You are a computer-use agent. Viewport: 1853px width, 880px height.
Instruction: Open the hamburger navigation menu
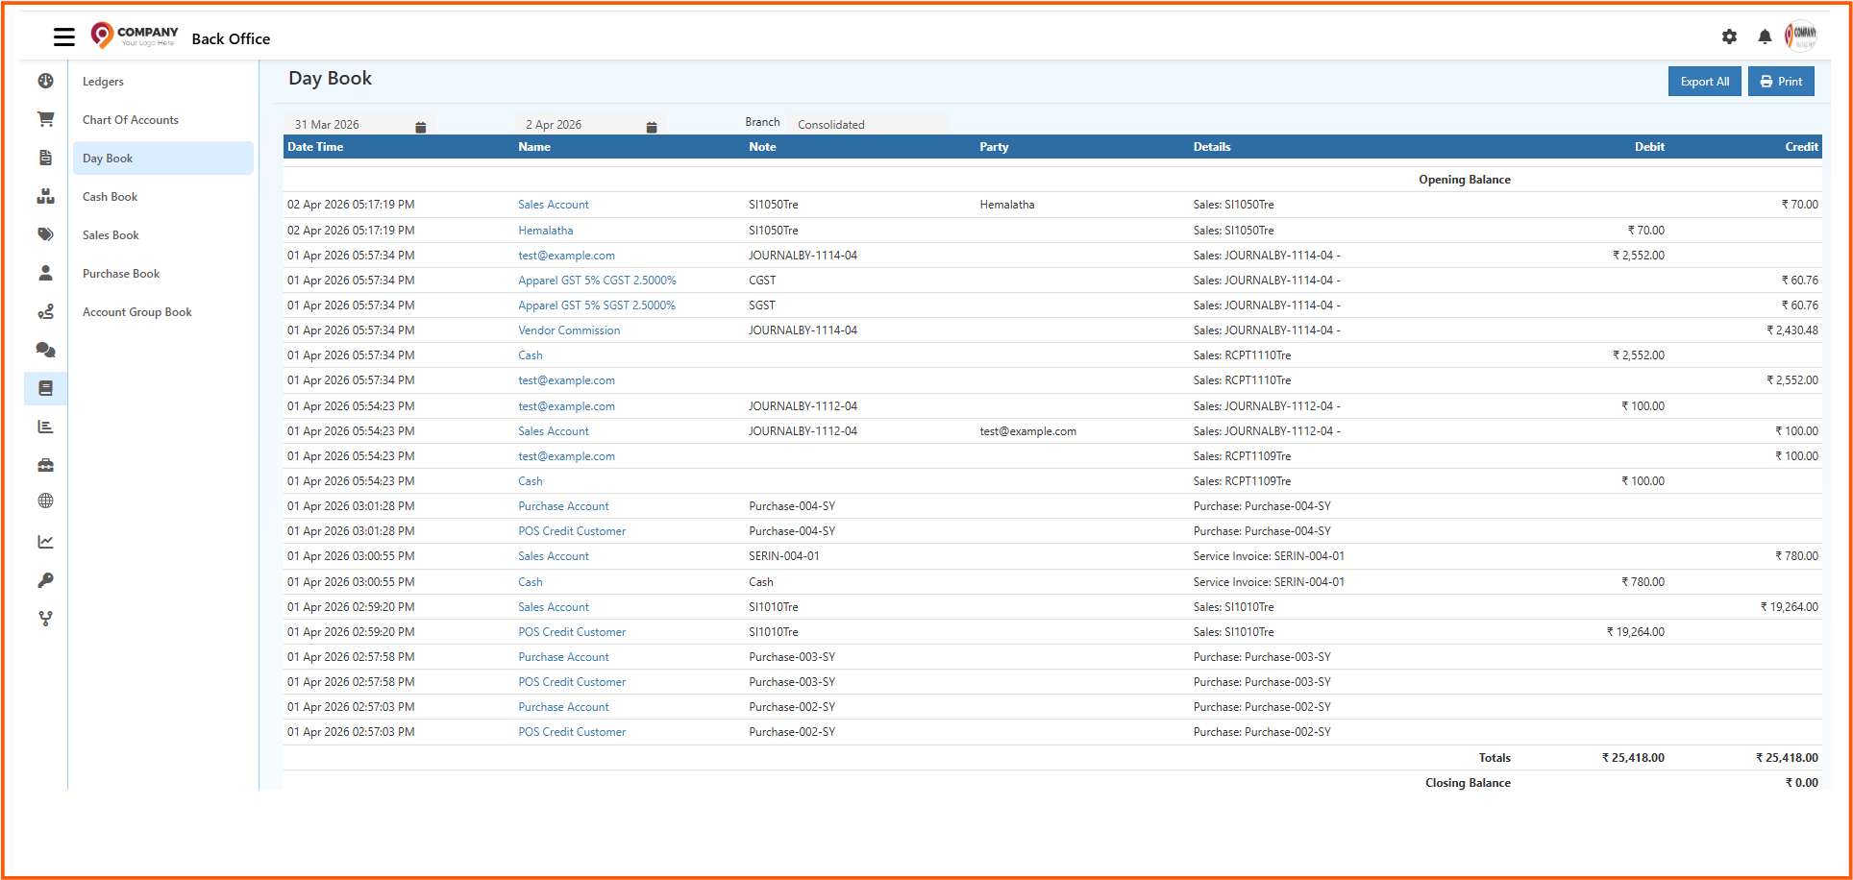click(64, 37)
